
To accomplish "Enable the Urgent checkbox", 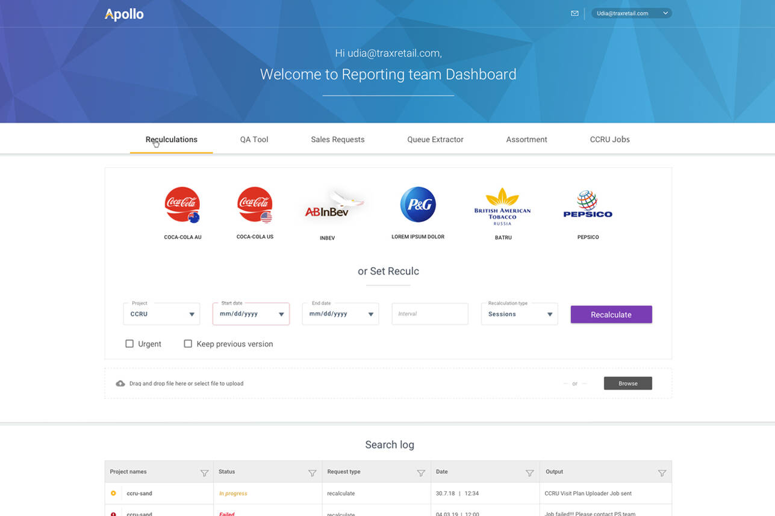I will pyautogui.click(x=129, y=344).
